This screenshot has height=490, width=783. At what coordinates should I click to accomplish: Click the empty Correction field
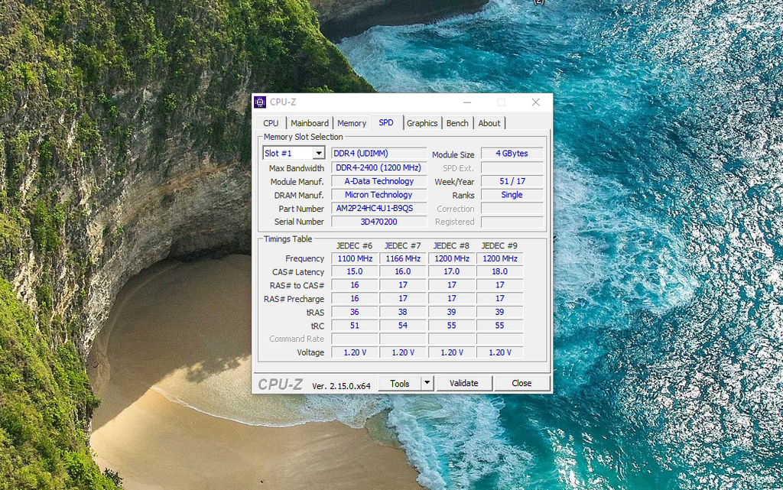point(512,208)
